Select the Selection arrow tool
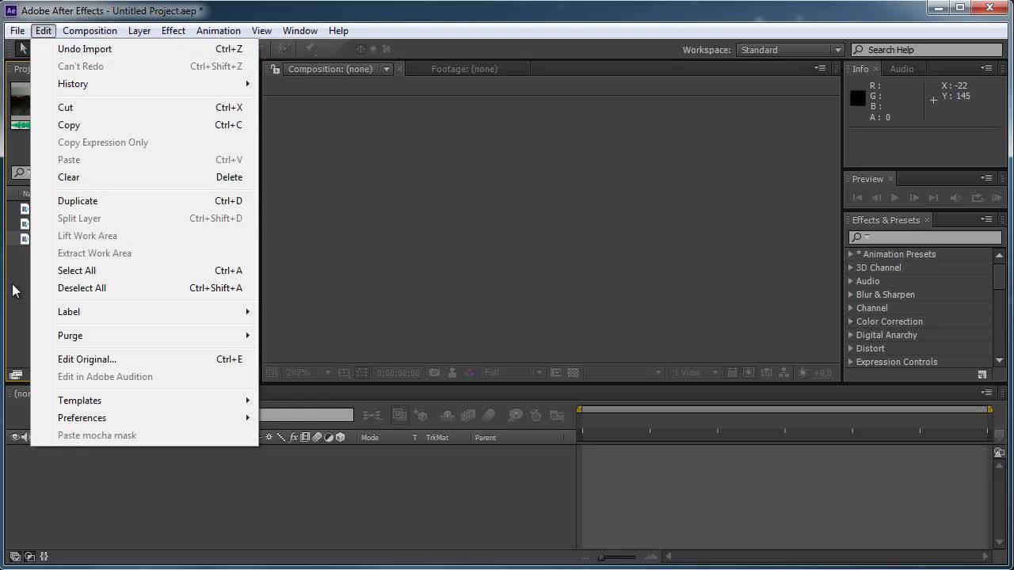Image resolution: width=1014 pixels, height=570 pixels. (23, 49)
